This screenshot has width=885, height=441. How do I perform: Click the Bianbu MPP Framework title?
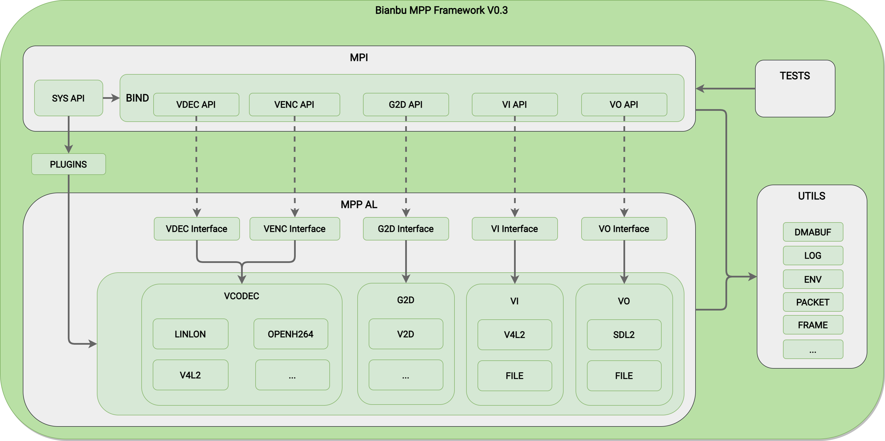tap(441, 10)
